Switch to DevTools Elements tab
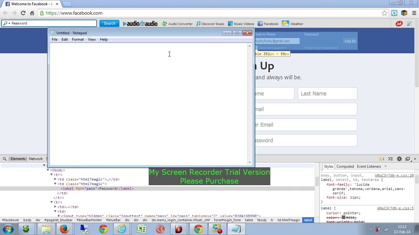Image resolution: width=419 pixels, height=235 pixels. [18, 159]
